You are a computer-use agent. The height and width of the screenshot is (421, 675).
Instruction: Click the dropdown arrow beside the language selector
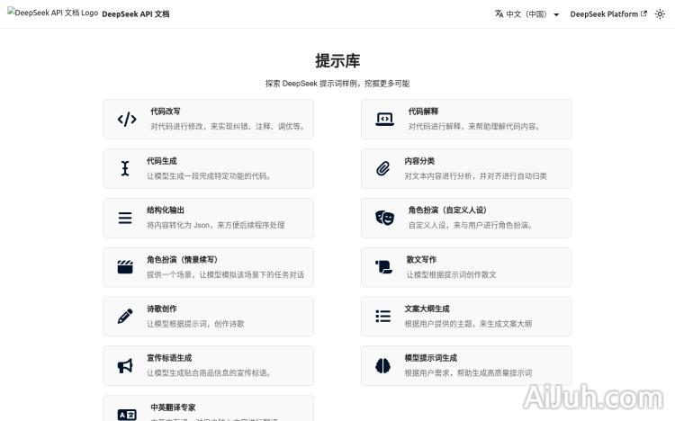coord(556,15)
